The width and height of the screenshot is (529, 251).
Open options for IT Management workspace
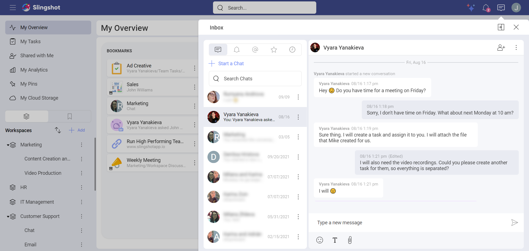(x=82, y=202)
